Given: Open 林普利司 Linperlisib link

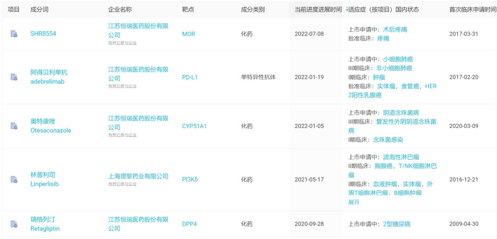Looking at the screenshot, I should pyautogui.click(x=44, y=179).
